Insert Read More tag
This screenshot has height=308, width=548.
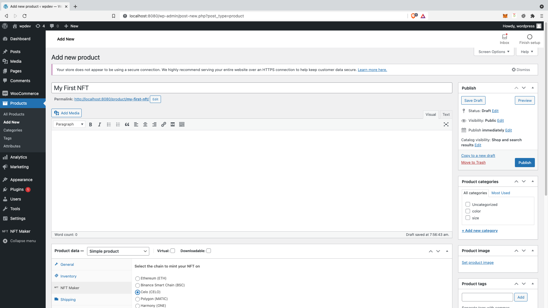click(173, 124)
